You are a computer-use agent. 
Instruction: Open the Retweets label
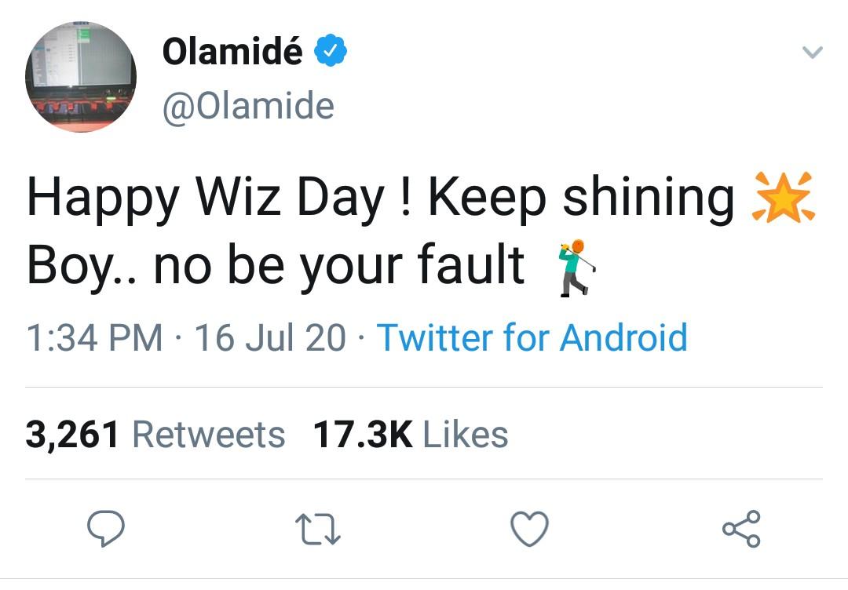pos(209,435)
